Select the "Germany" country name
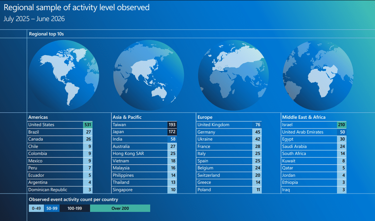The width and height of the screenshot is (375, 221). tap(206, 132)
